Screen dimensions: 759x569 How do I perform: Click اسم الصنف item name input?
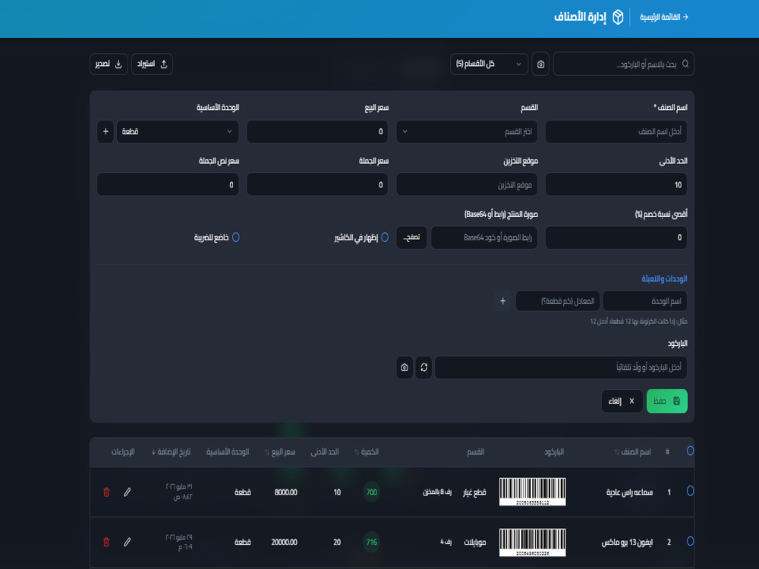(x=616, y=131)
